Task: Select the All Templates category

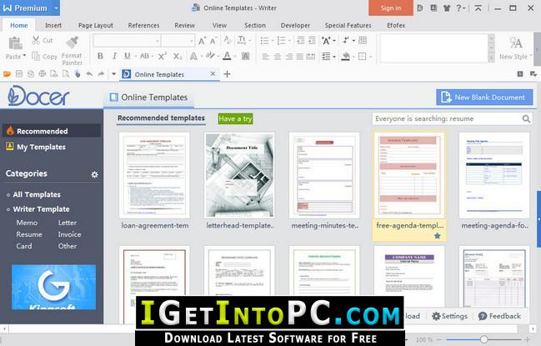Action: point(37,194)
